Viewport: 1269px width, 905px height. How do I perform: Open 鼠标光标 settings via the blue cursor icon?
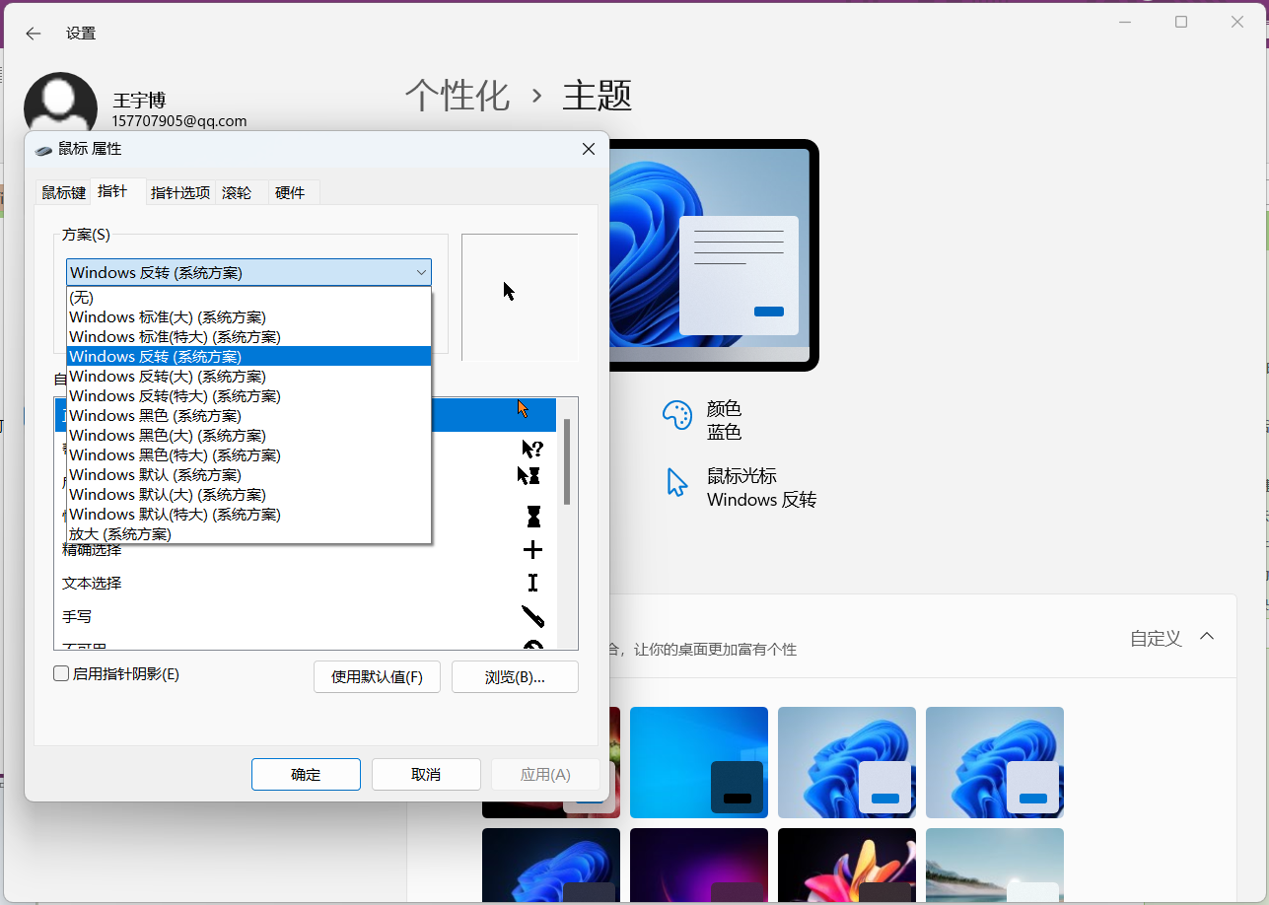coord(677,482)
